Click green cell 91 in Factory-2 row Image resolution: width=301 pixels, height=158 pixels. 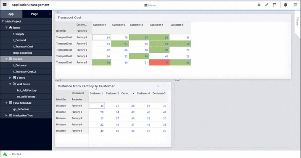coord(120,44)
